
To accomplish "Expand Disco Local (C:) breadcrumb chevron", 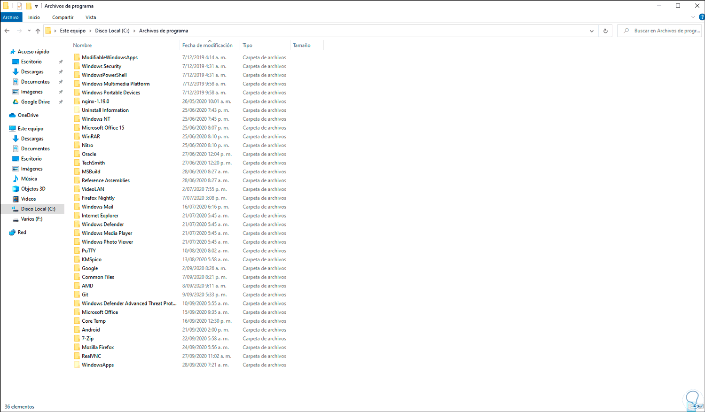I will (x=134, y=31).
